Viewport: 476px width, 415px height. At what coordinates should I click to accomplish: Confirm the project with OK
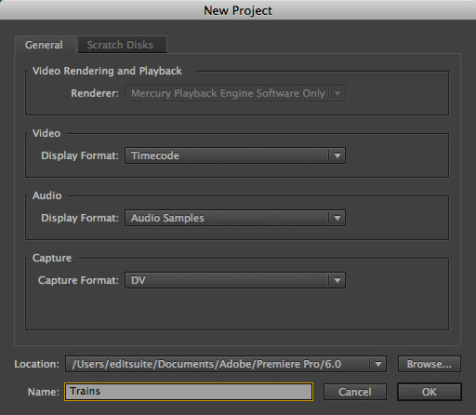430,392
